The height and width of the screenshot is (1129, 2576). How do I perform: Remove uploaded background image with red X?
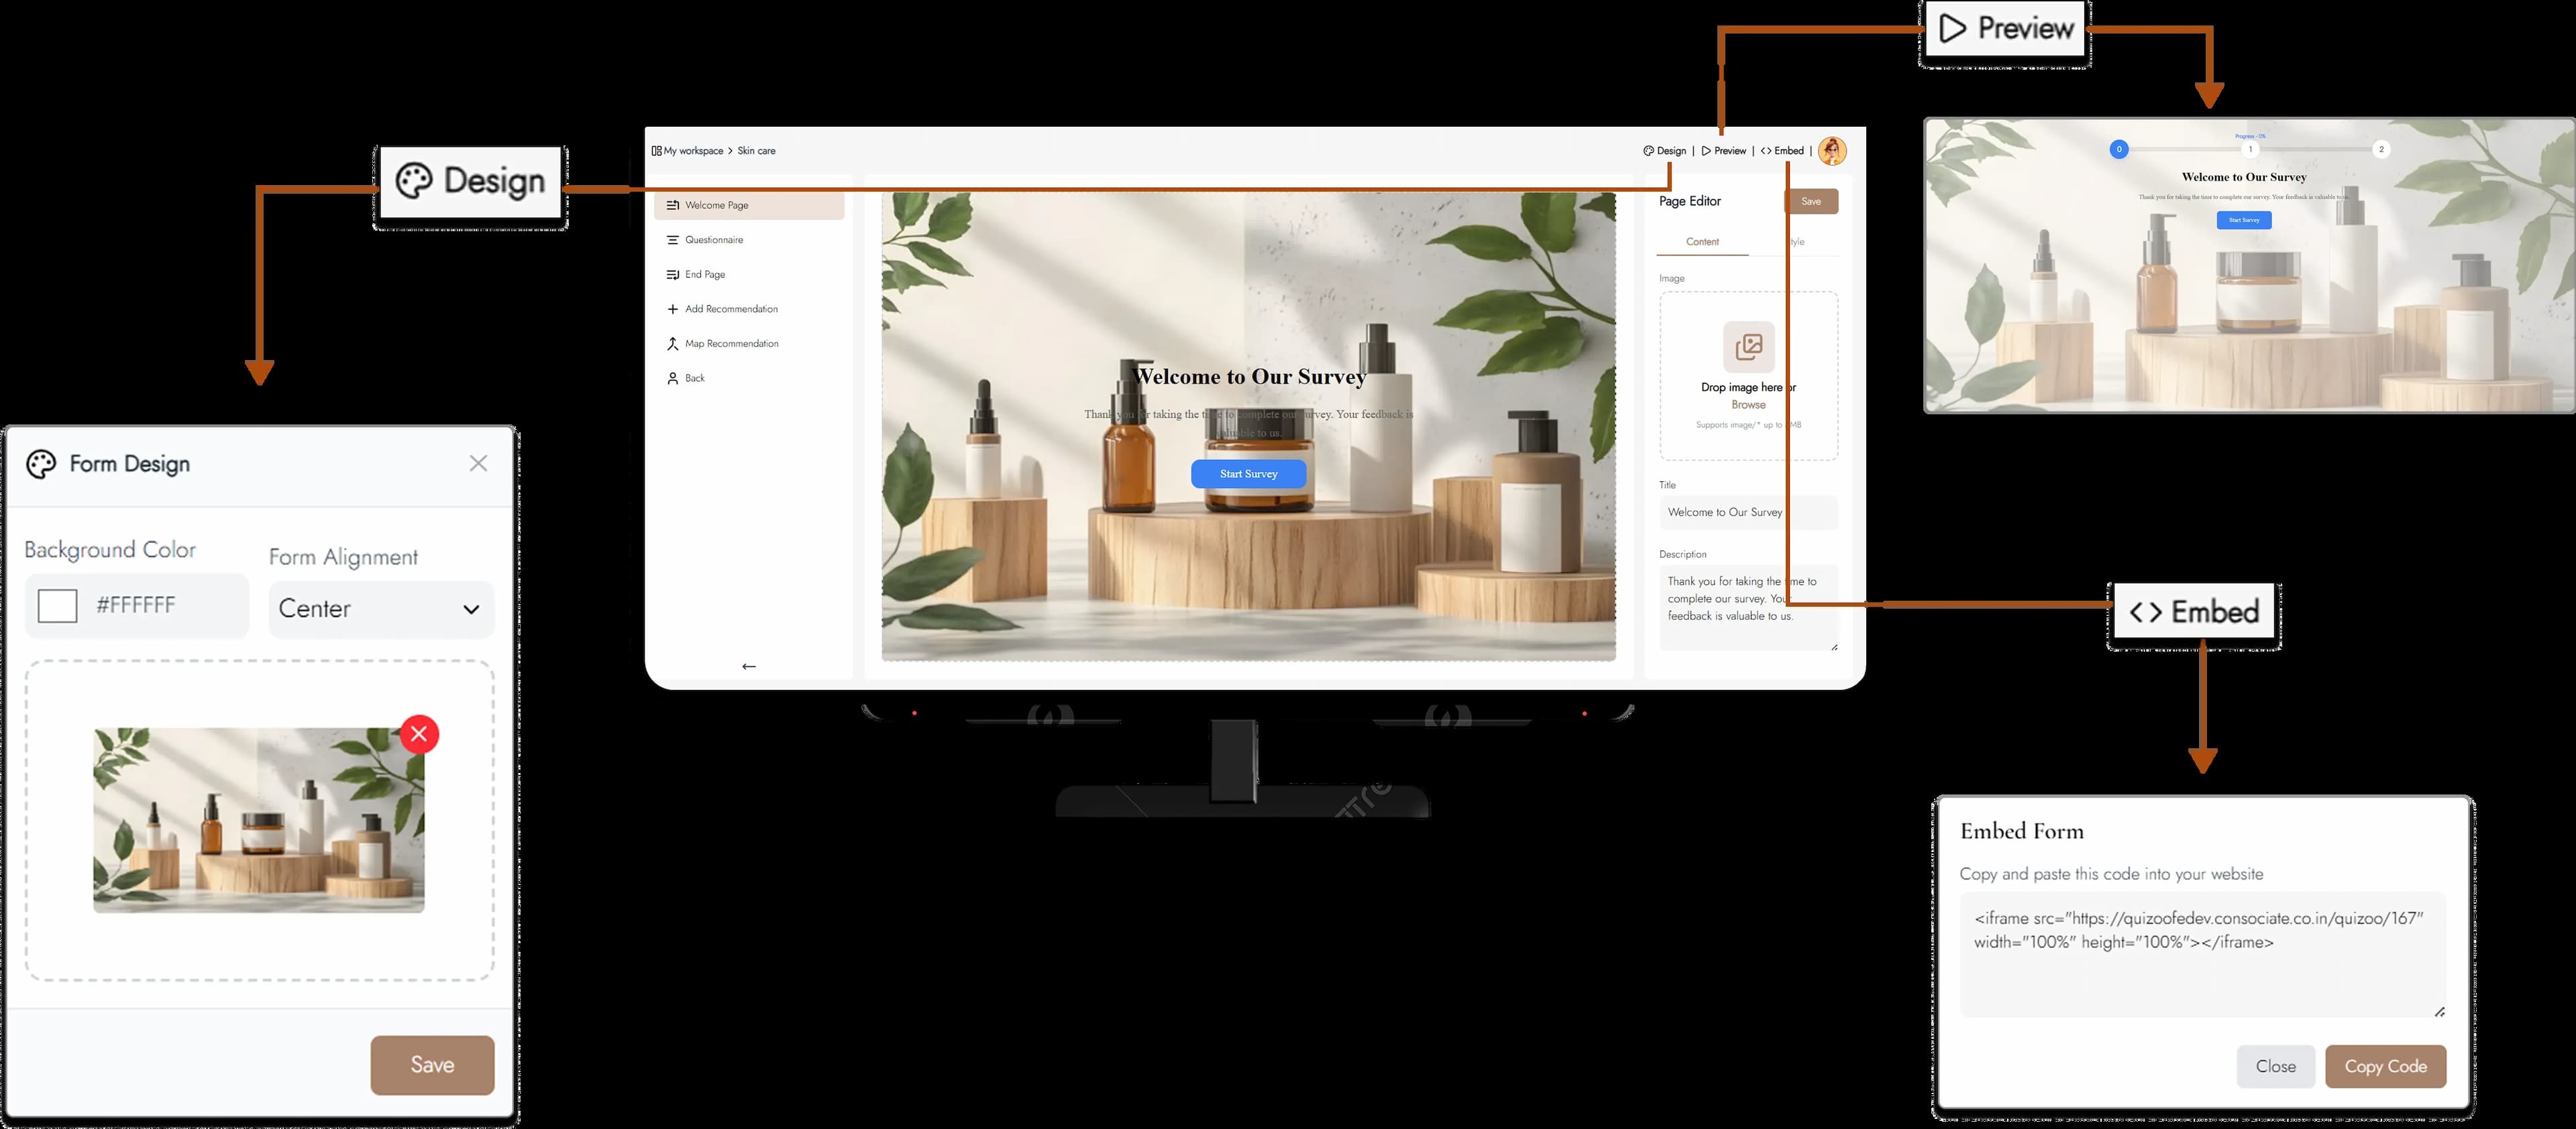point(419,734)
